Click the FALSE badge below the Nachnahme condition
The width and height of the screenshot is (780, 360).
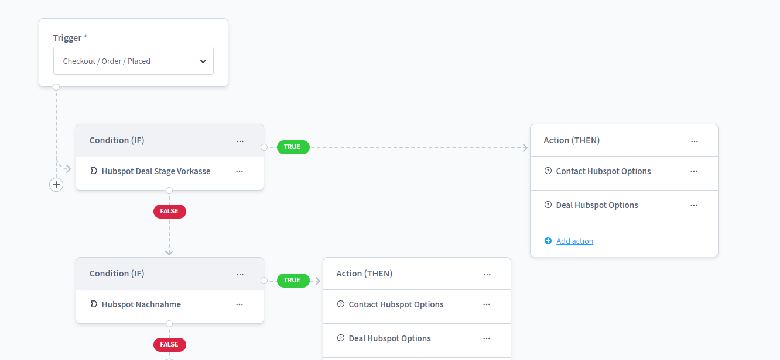169,344
